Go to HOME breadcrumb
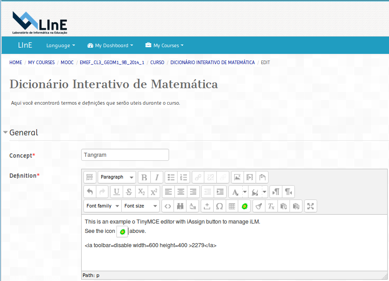This screenshot has height=281, width=389. [x=16, y=62]
